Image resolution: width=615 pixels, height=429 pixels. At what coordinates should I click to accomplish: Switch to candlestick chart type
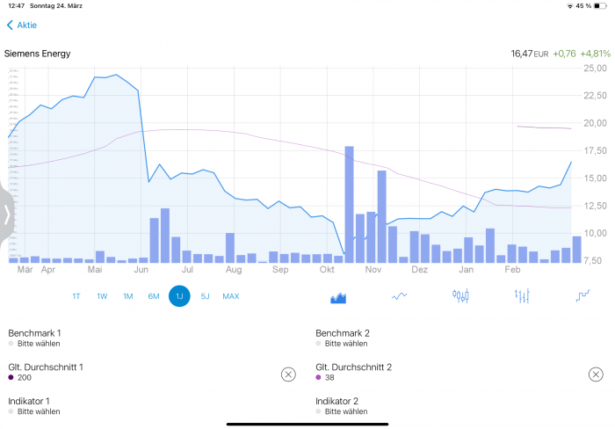coord(460,296)
